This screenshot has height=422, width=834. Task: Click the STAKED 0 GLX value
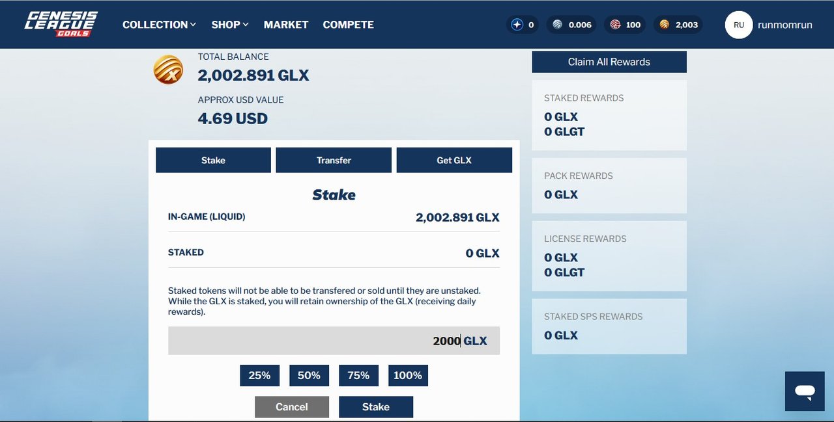click(x=483, y=253)
